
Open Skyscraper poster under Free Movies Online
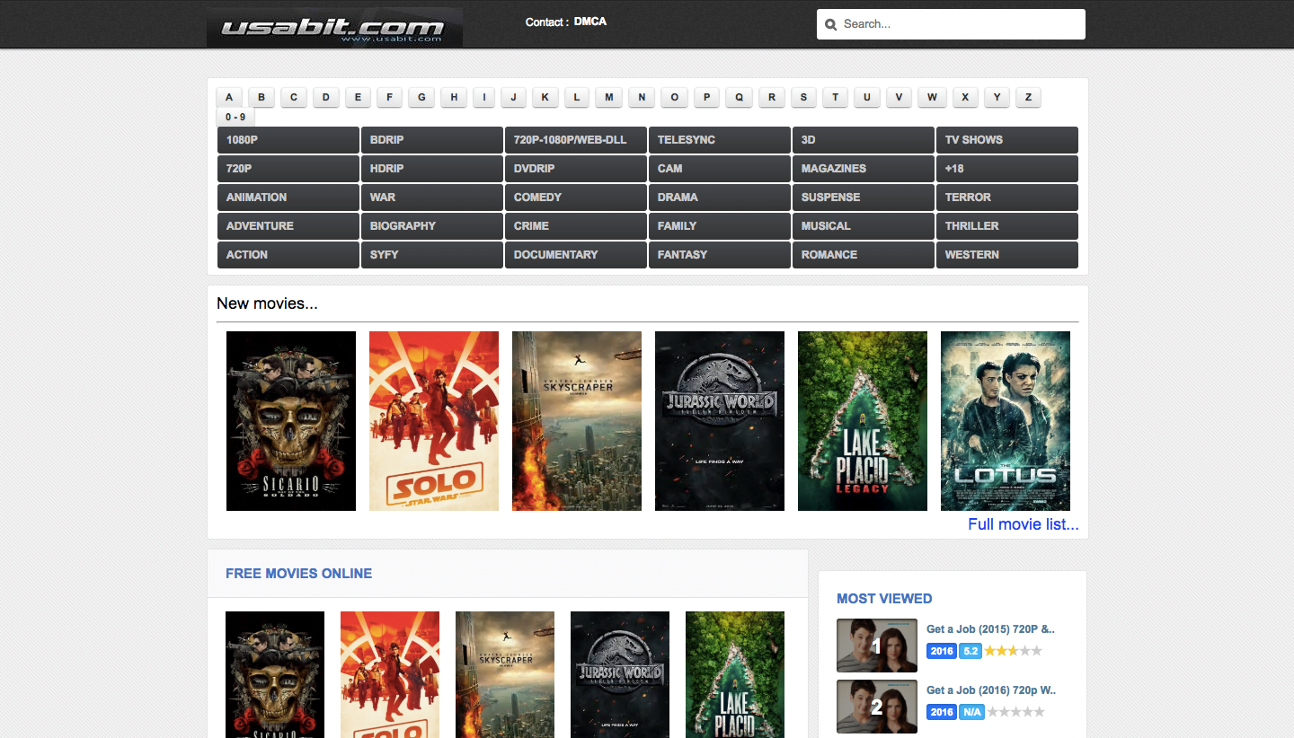coord(505,674)
